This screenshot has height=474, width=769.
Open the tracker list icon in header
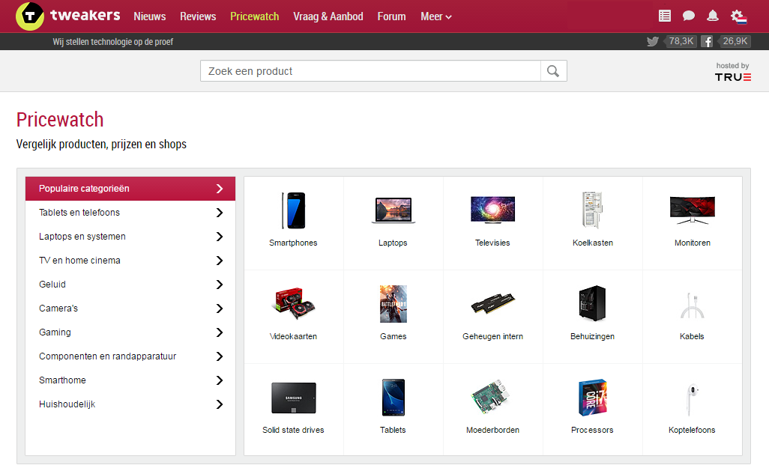pyautogui.click(x=665, y=16)
